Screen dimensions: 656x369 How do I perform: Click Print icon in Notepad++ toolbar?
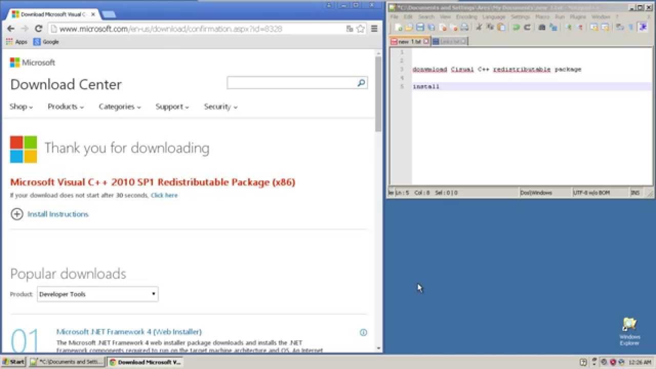[x=464, y=27]
